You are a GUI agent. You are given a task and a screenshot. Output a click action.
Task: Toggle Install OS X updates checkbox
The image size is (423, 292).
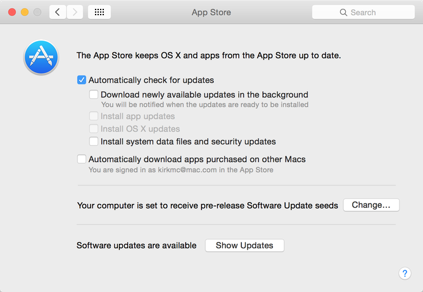[94, 129]
